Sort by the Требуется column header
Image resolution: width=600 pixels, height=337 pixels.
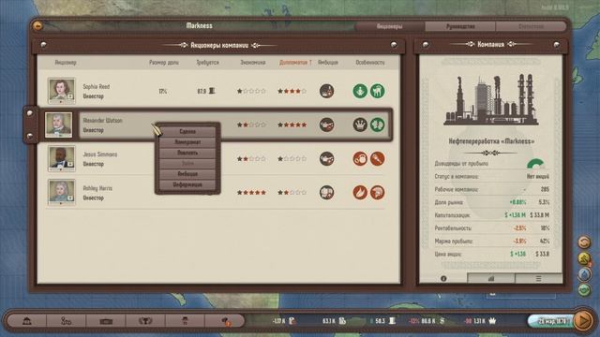pos(207,63)
